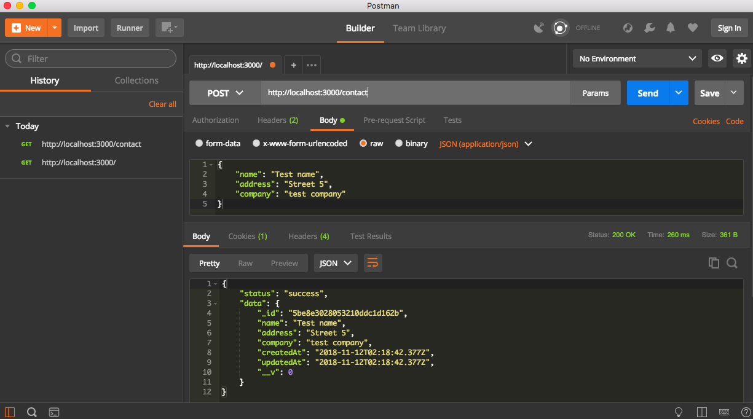This screenshot has width=753, height=419.
Task: Click the wrap lines icon in response toolbar
Action: coord(373,263)
